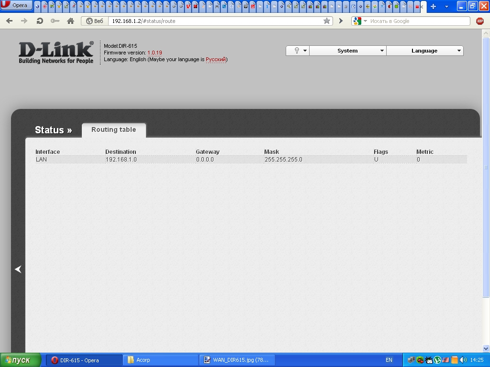490x367 pixels.
Task: Select the gateway 0.0.0.0 cell
Action: coord(205,160)
